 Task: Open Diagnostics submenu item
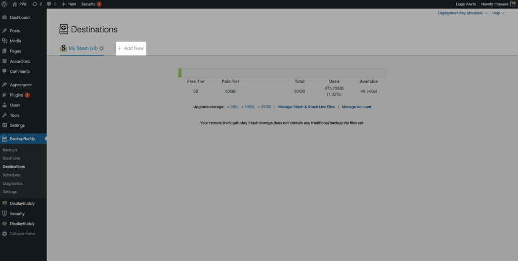[x=13, y=183]
